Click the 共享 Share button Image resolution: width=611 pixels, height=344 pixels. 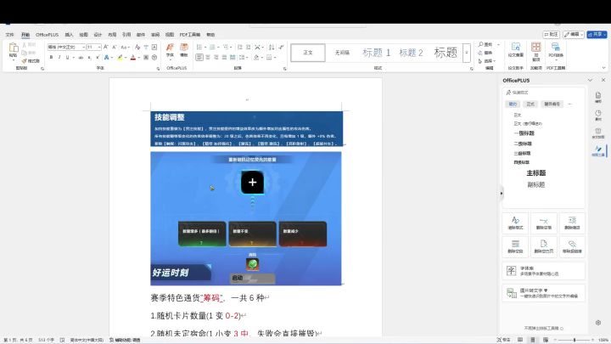tap(597, 35)
